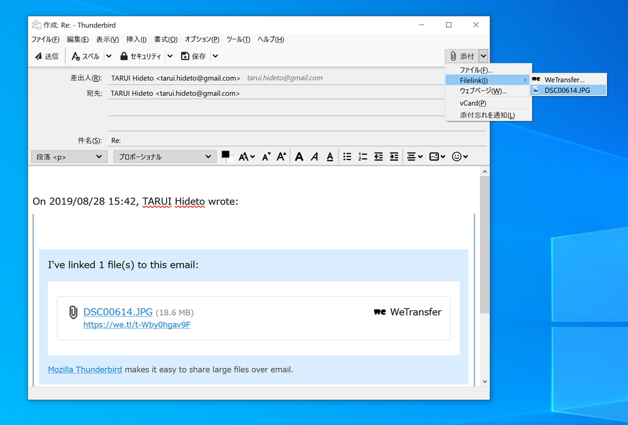Viewport: 628px width, 425px height.
Task: Open the Save options dropdown arrow
Action: click(x=215, y=56)
